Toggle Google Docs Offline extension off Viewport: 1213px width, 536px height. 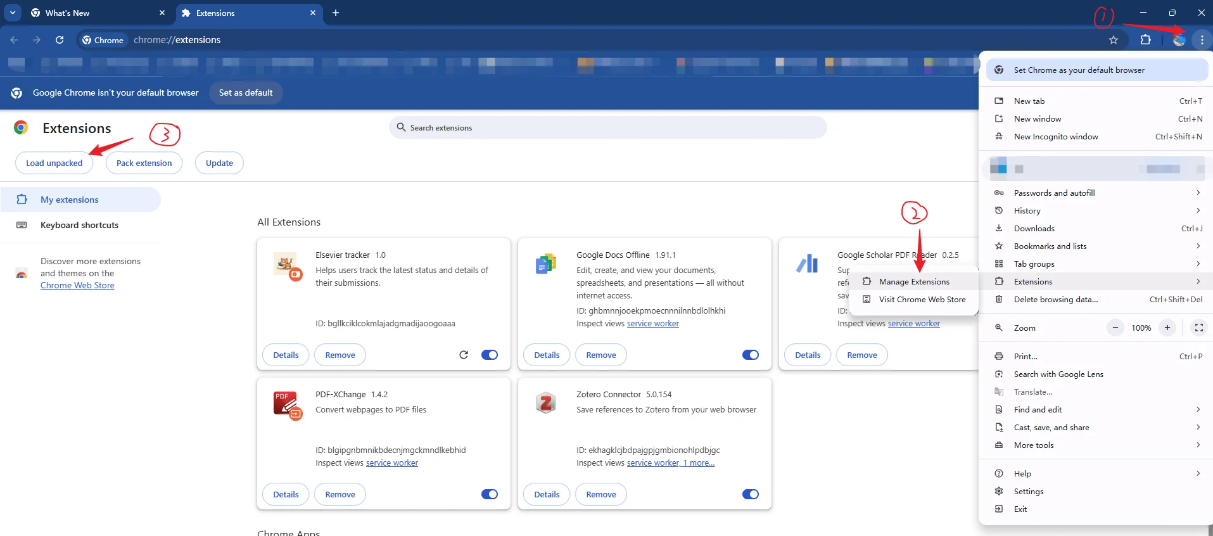pos(751,355)
